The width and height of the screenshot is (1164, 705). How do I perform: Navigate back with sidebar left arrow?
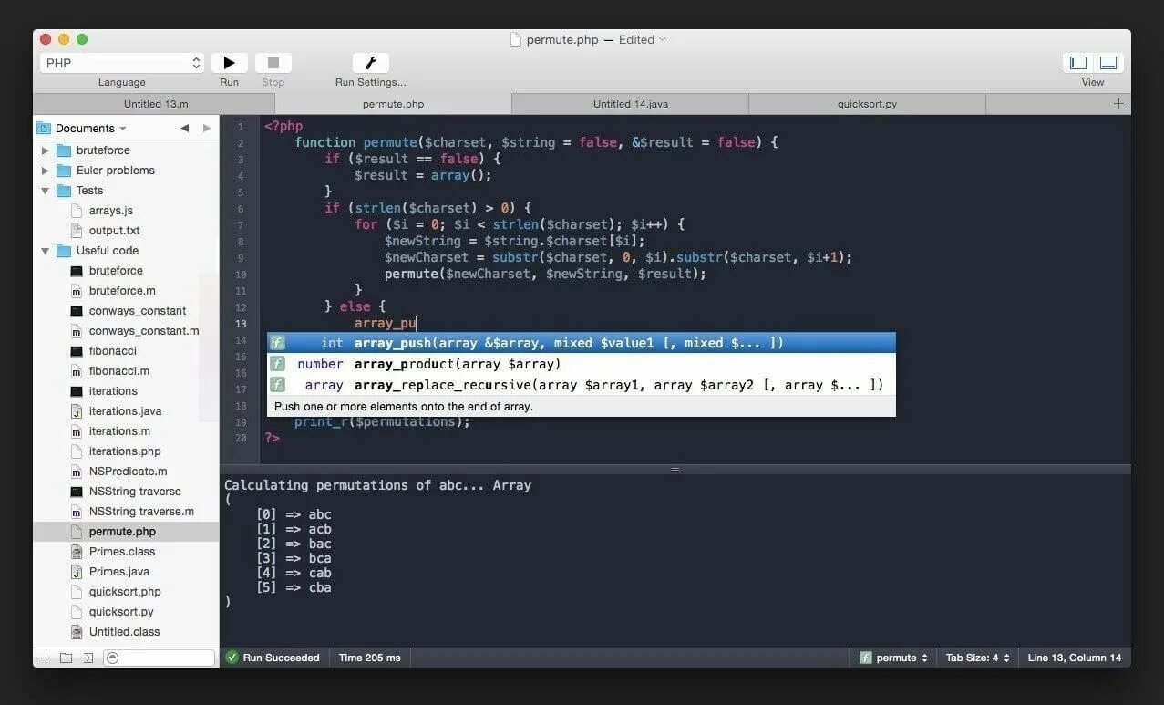[184, 129]
